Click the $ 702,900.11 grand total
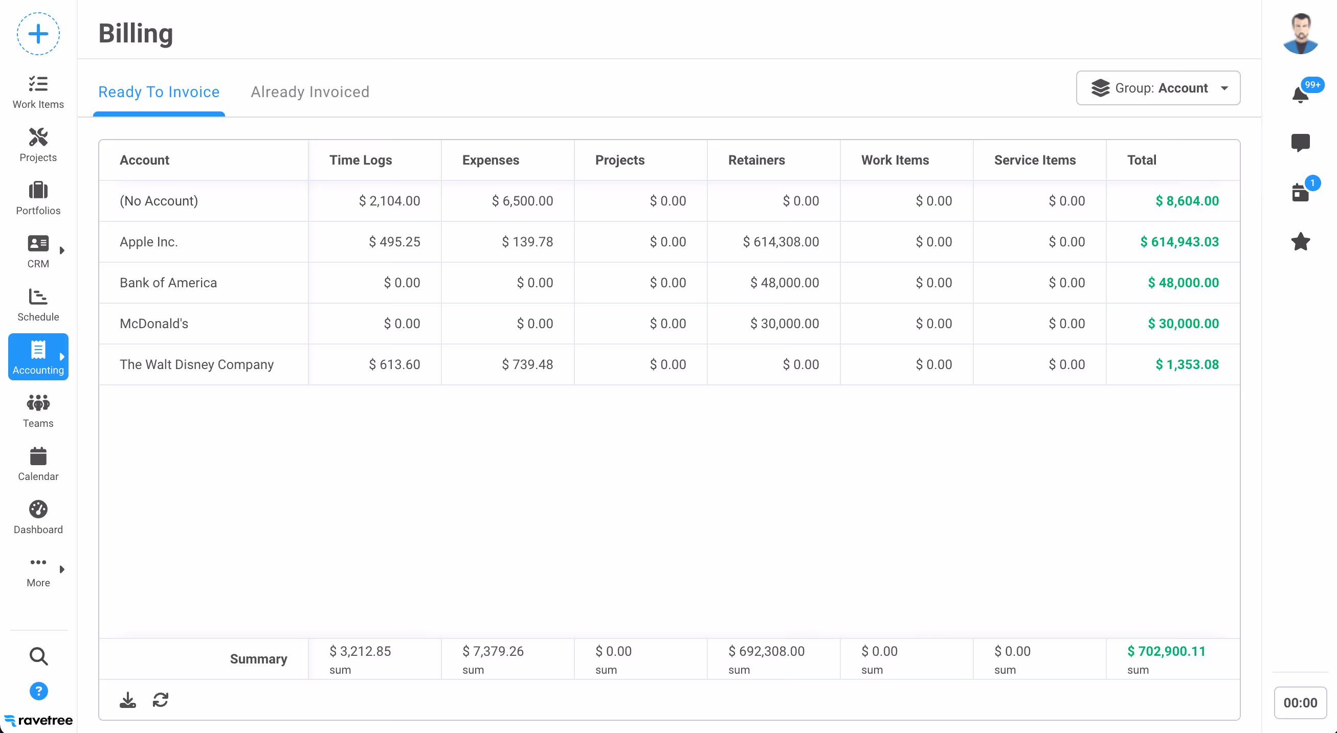1337x733 pixels. tap(1166, 652)
